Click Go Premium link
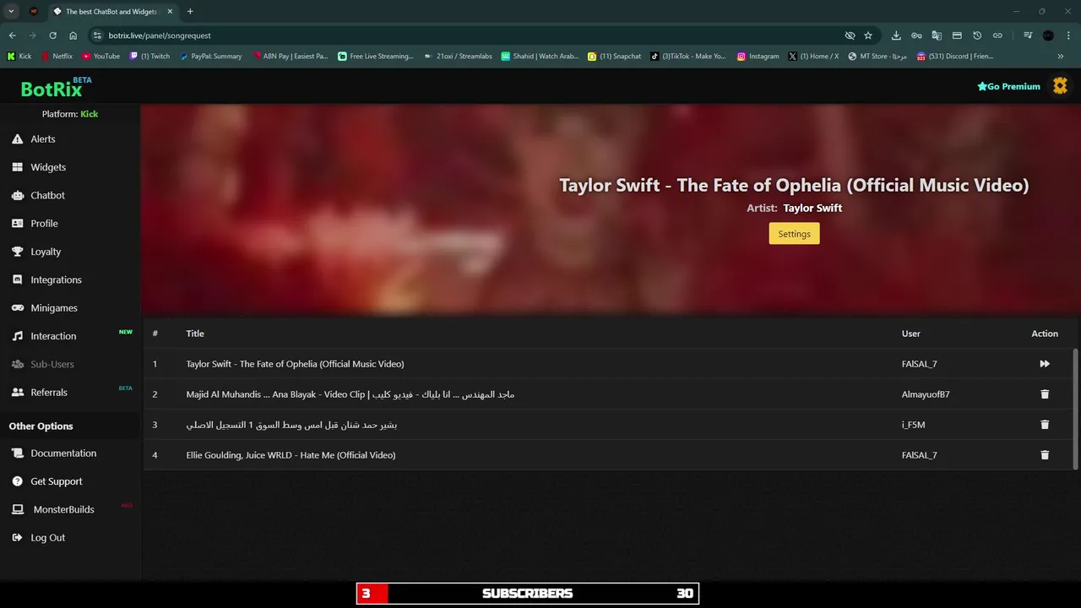Image resolution: width=1081 pixels, height=608 pixels. tap(1008, 86)
